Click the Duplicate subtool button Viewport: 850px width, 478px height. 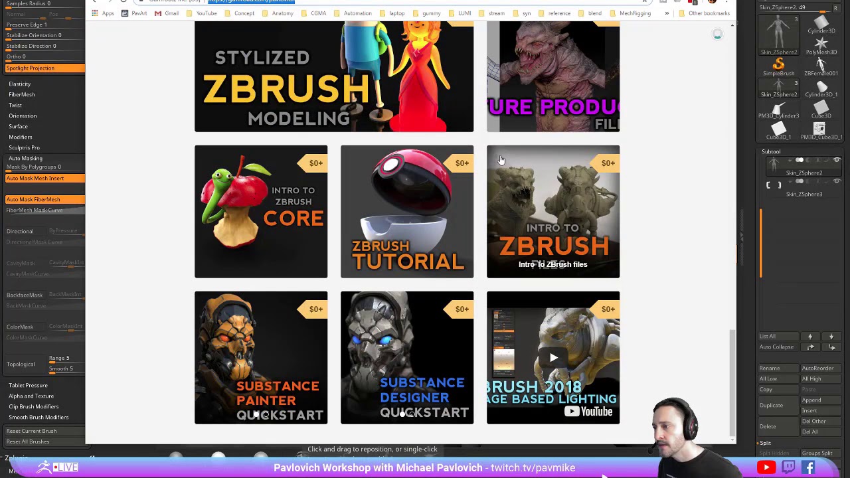point(778,405)
